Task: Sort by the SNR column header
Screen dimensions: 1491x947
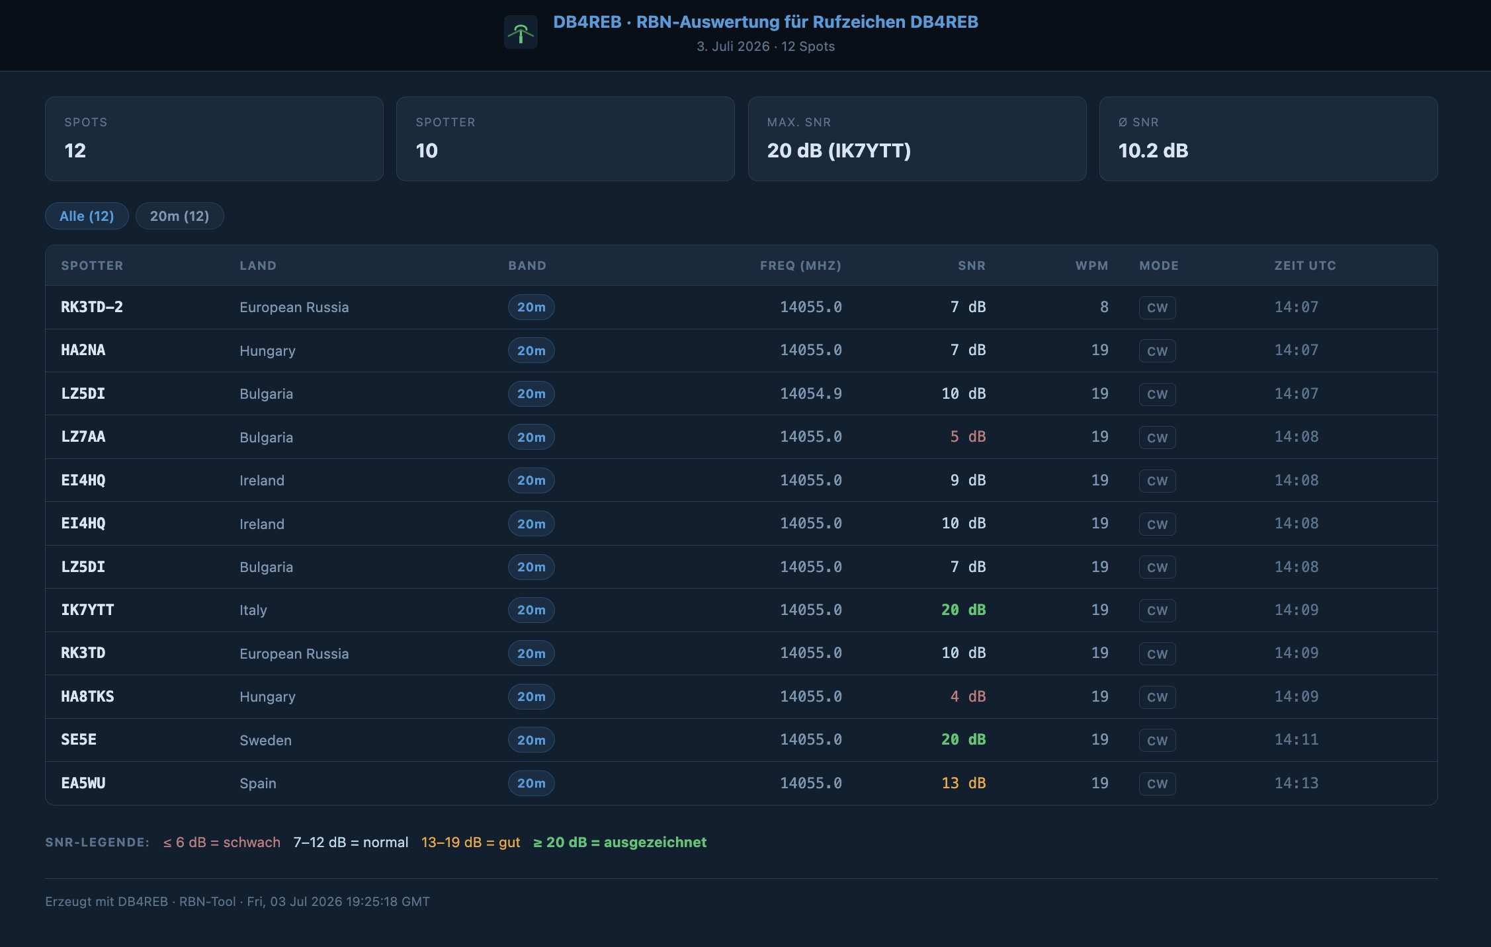Action: click(x=971, y=265)
